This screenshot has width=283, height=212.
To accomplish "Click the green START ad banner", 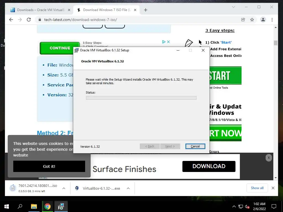I will pos(225,75).
